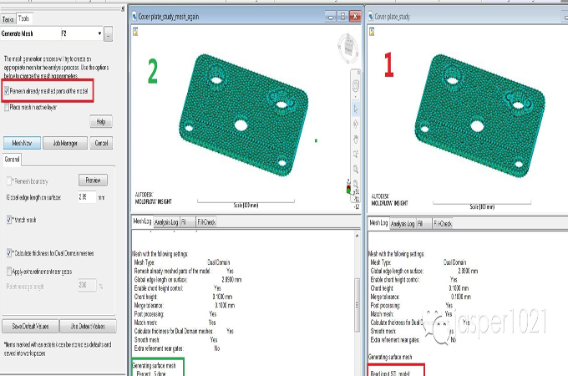Click study icon in Cover plate_study_mesh_again viewport
The image size is (568, 376).
coord(135,32)
